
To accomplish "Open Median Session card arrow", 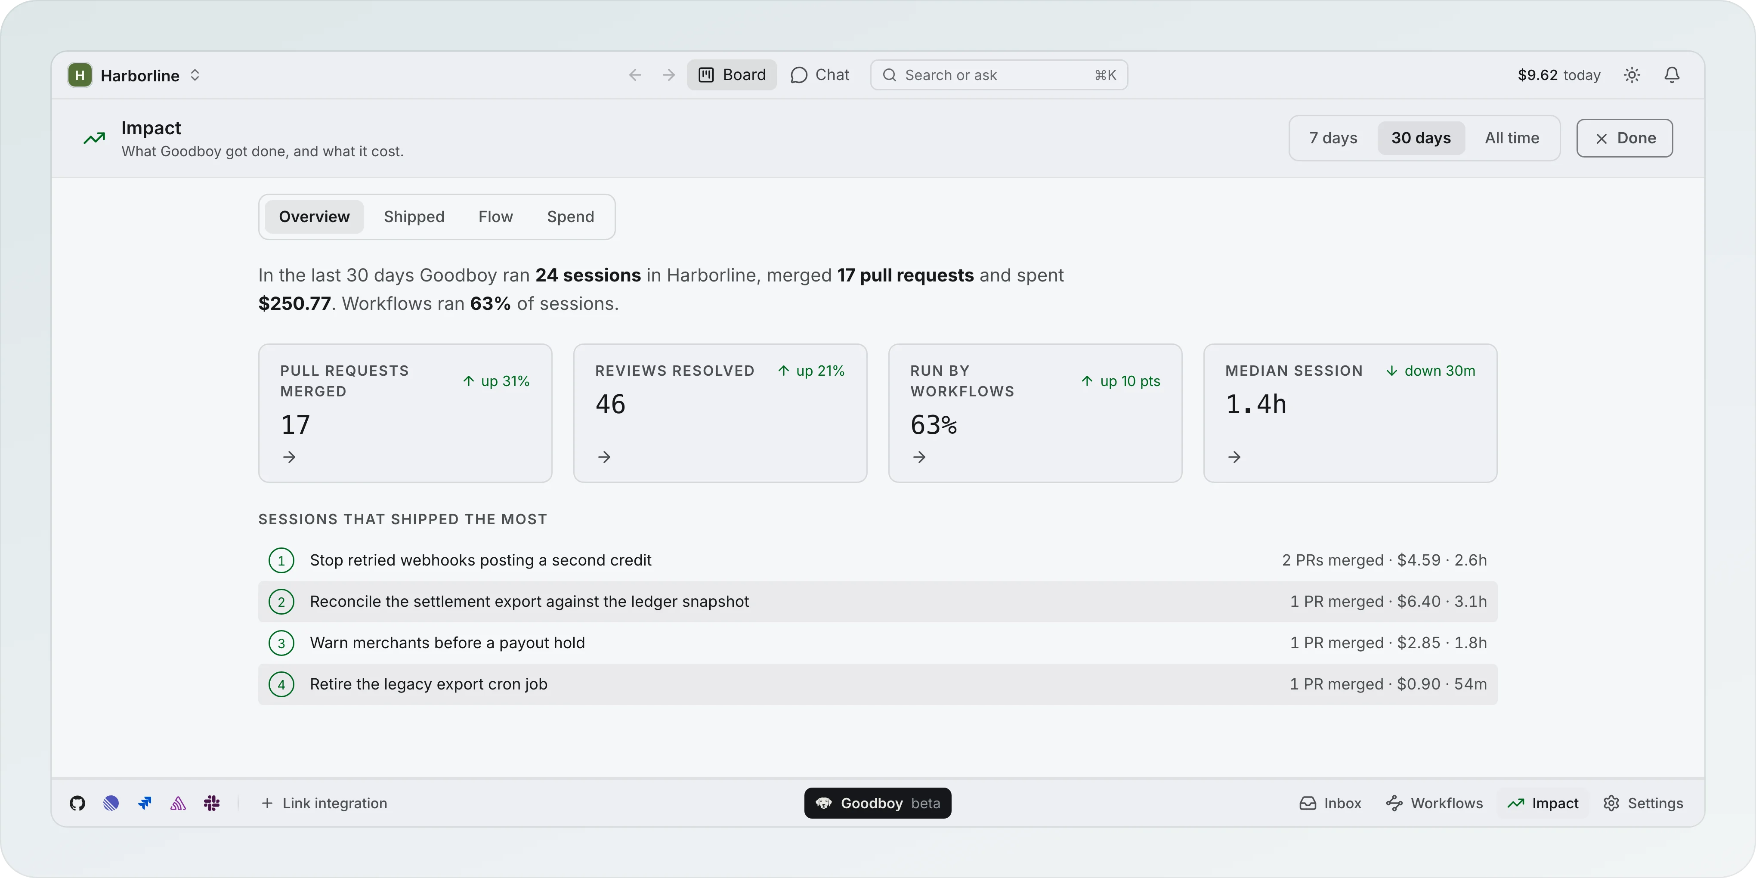I will pyautogui.click(x=1234, y=457).
